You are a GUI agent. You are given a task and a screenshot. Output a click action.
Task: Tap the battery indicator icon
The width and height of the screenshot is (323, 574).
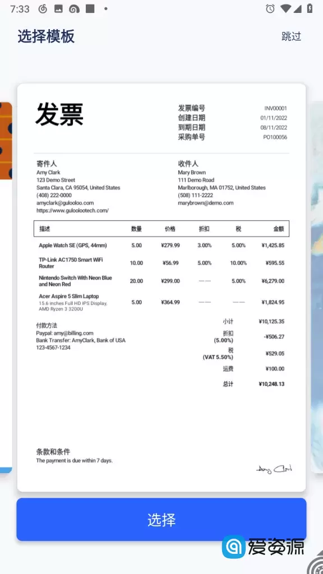(x=310, y=9)
